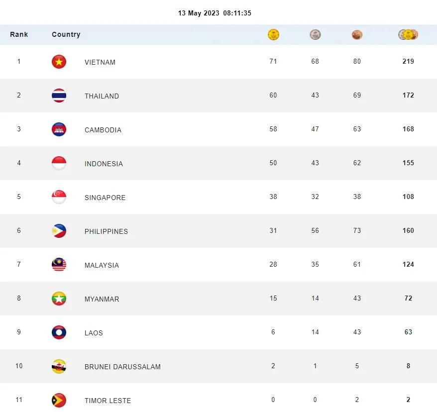Click the 13 May 2023 timestamp
This screenshot has width=437, height=412.
pos(215,13)
